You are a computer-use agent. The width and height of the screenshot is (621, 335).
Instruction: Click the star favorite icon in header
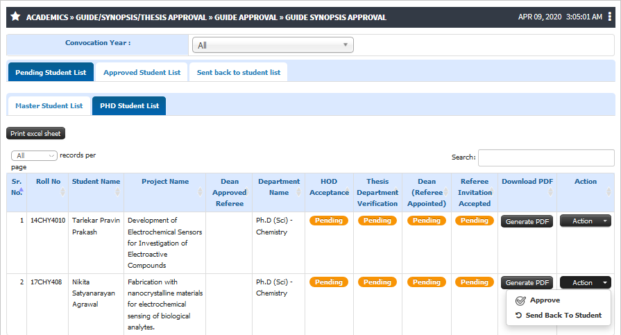pos(15,17)
